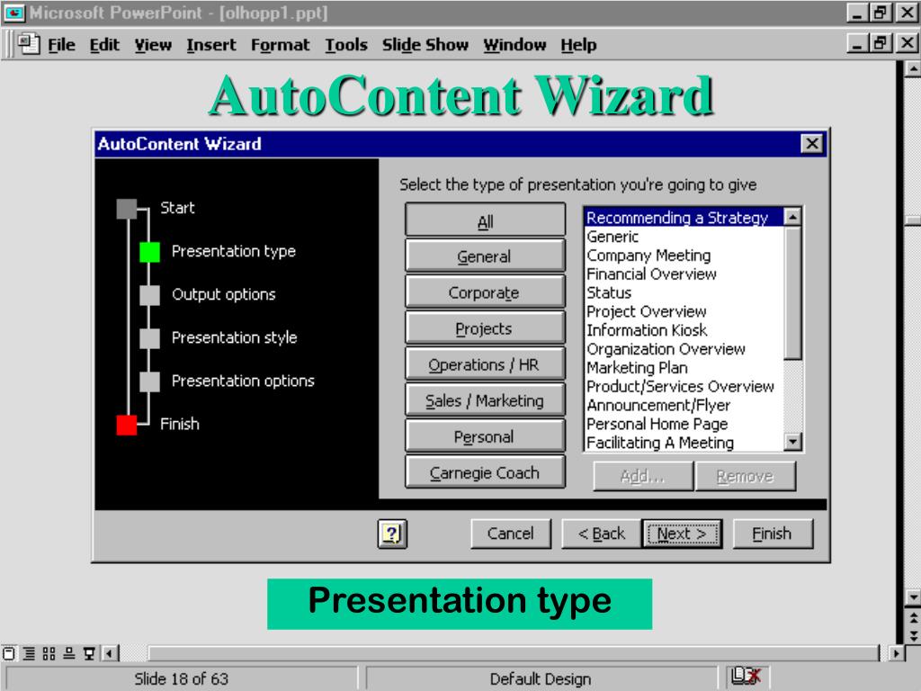Select Facilitating A Meeting item
This screenshot has width=921, height=691.
tap(684, 443)
